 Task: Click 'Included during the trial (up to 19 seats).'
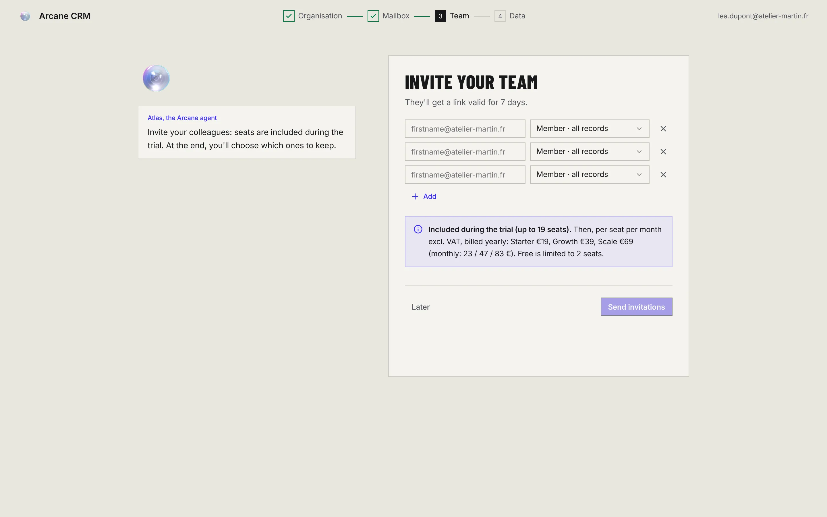click(500, 229)
